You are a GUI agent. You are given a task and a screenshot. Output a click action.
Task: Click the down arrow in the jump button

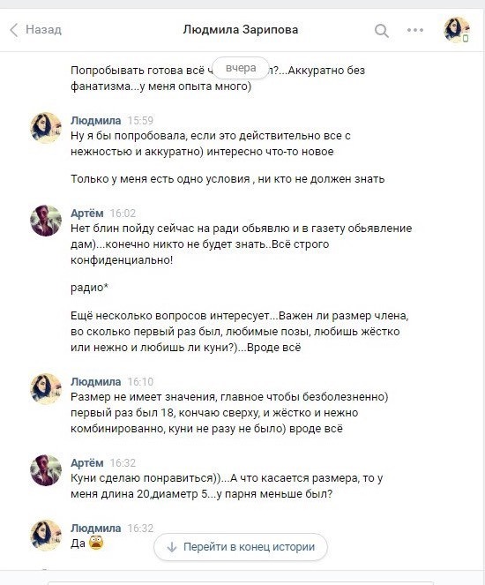(171, 547)
